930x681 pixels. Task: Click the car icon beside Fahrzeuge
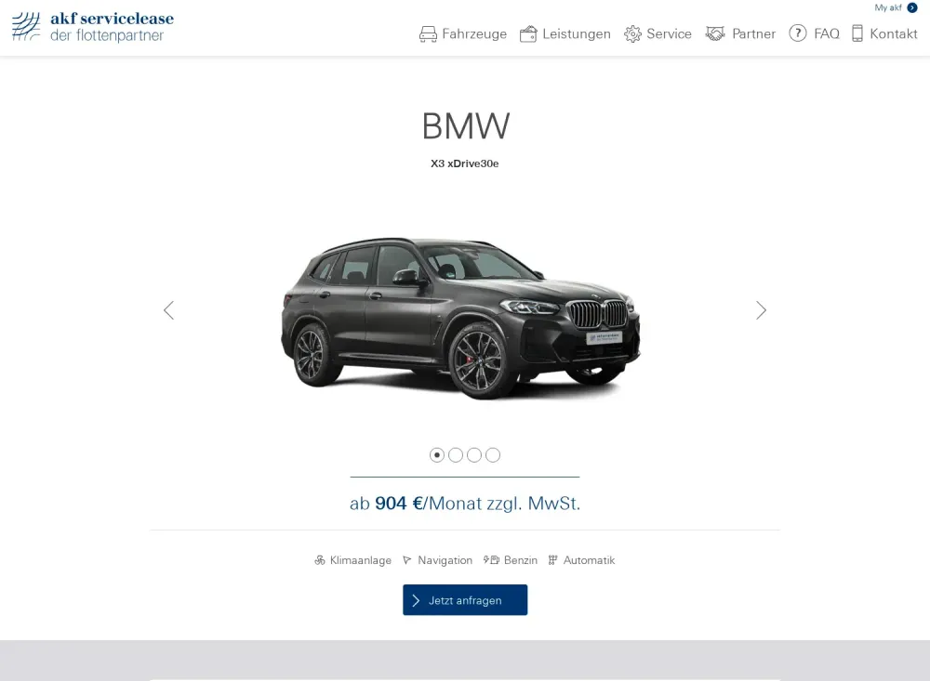click(x=428, y=33)
